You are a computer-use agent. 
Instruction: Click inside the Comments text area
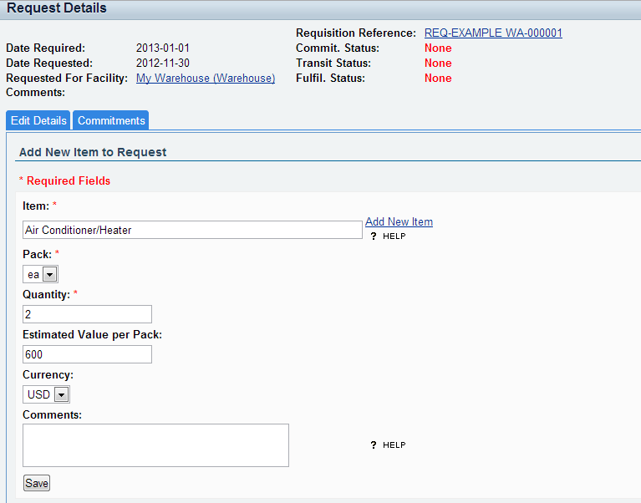pyautogui.click(x=155, y=445)
